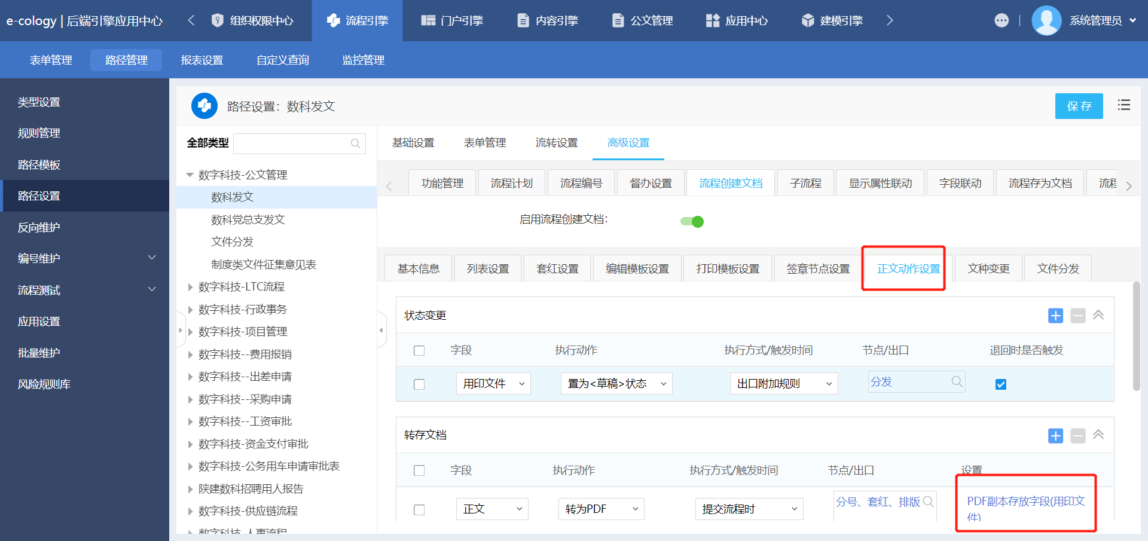Click the magnifier icon in 分发 node field
Screen dimensions: 1148x541
tap(957, 381)
